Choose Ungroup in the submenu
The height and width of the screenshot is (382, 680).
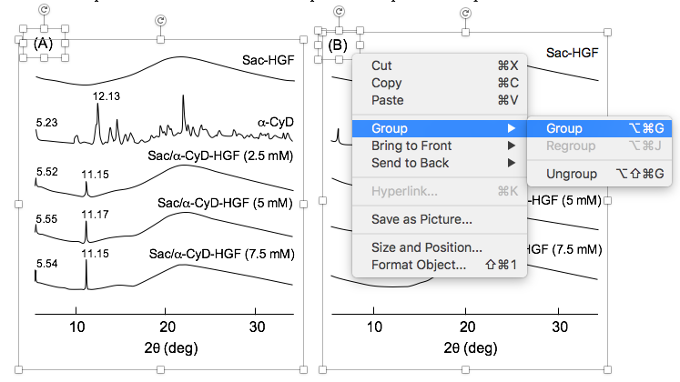(x=599, y=174)
